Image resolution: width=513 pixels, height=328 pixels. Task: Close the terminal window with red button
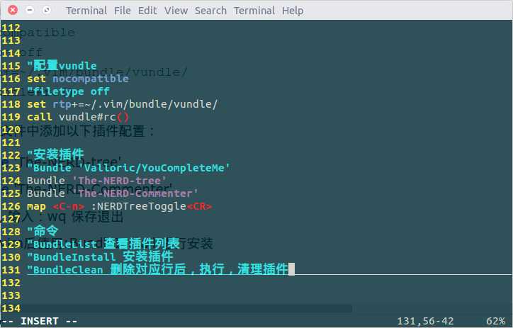click(x=13, y=10)
